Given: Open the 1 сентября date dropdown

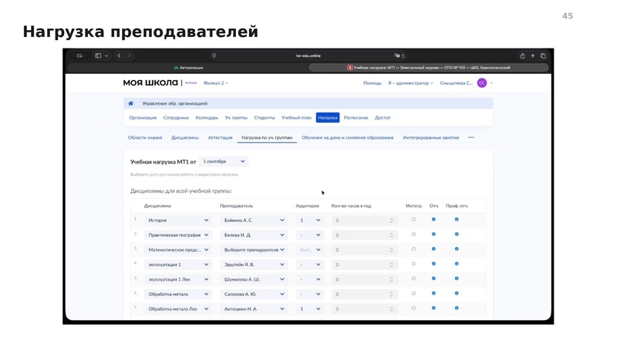Looking at the screenshot, I should pos(224,162).
